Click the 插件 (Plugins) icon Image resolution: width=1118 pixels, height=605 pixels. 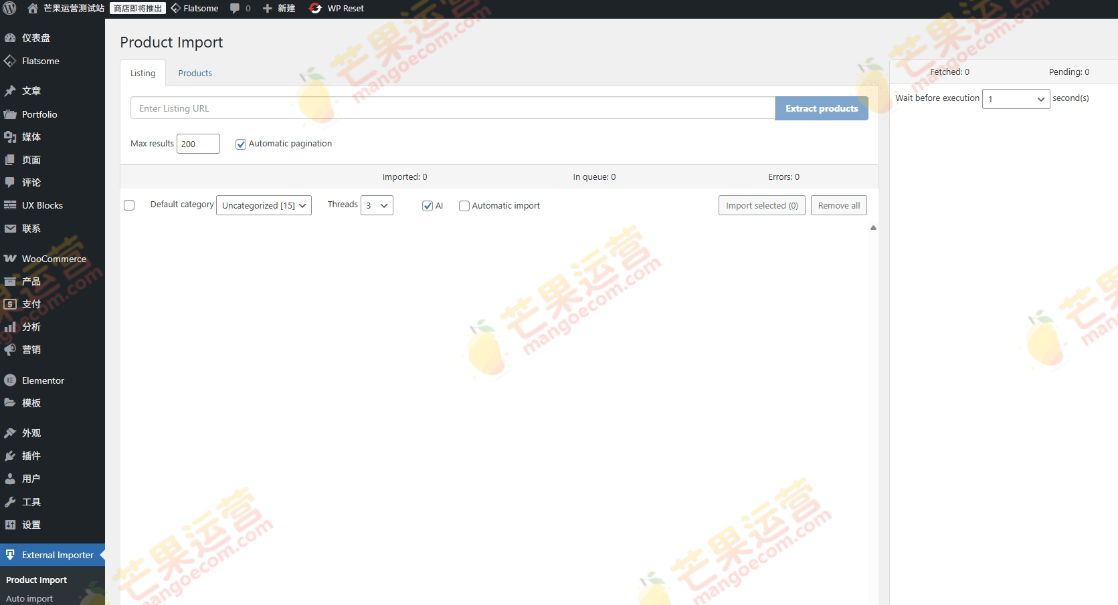[x=11, y=455]
